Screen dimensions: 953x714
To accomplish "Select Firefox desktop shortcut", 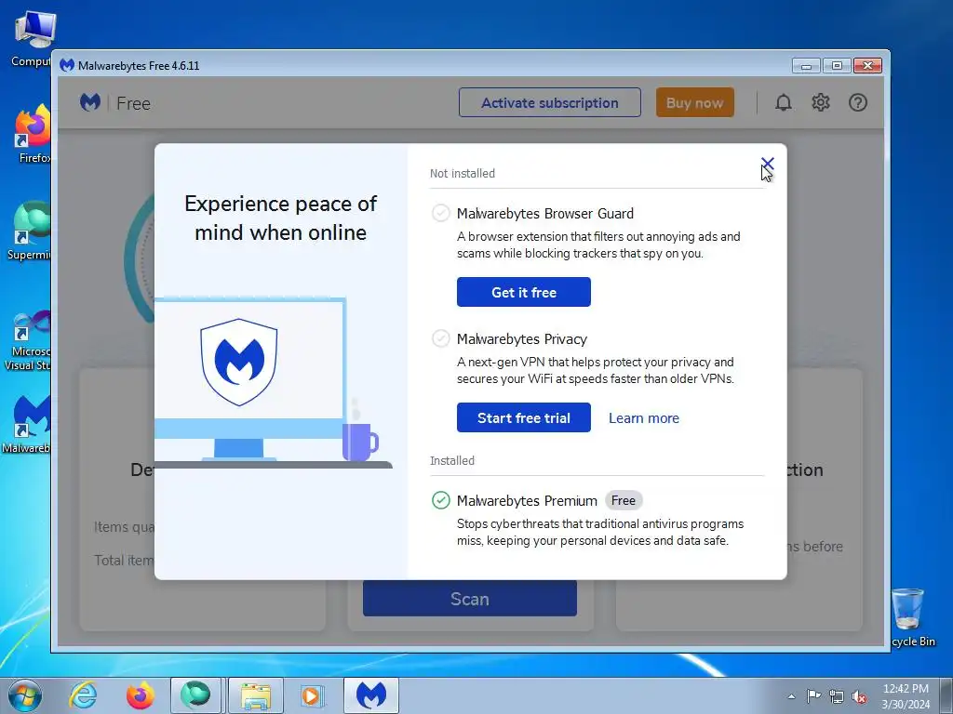I will 33,134.
